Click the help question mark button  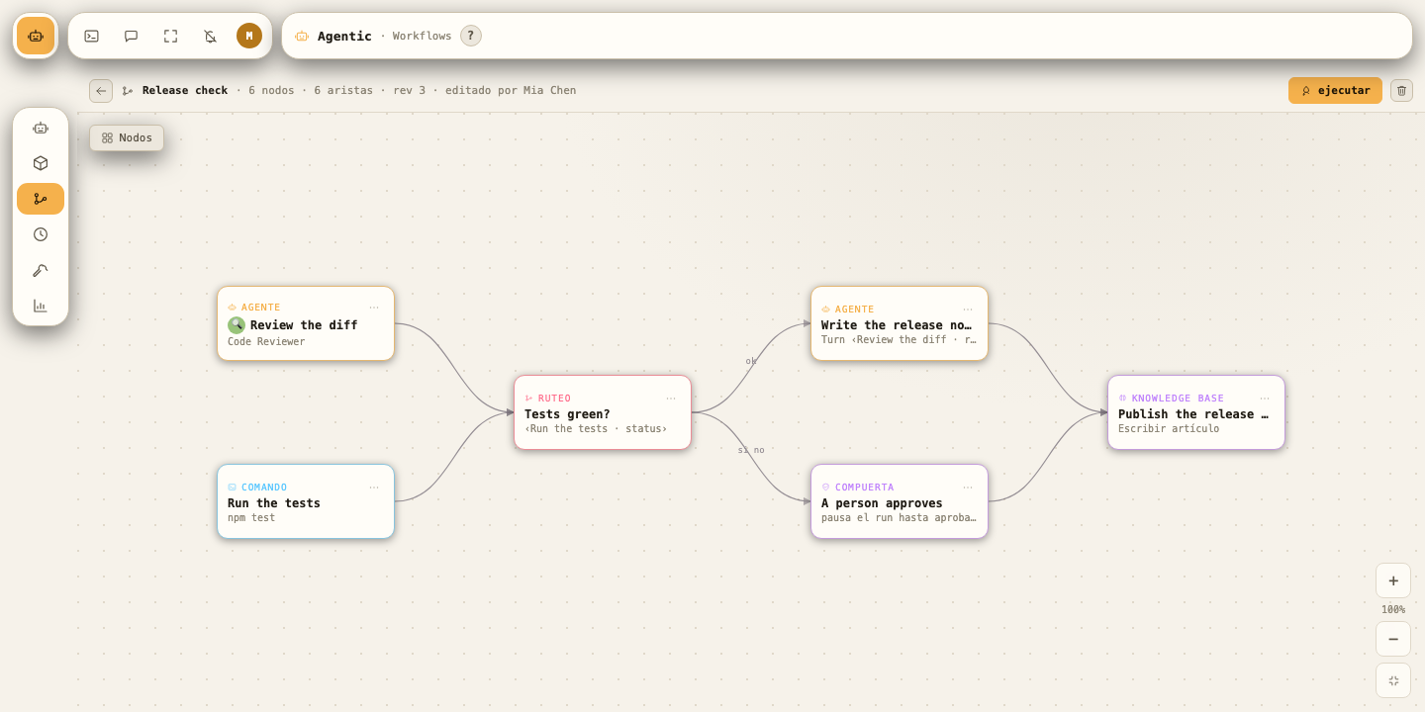(x=471, y=36)
